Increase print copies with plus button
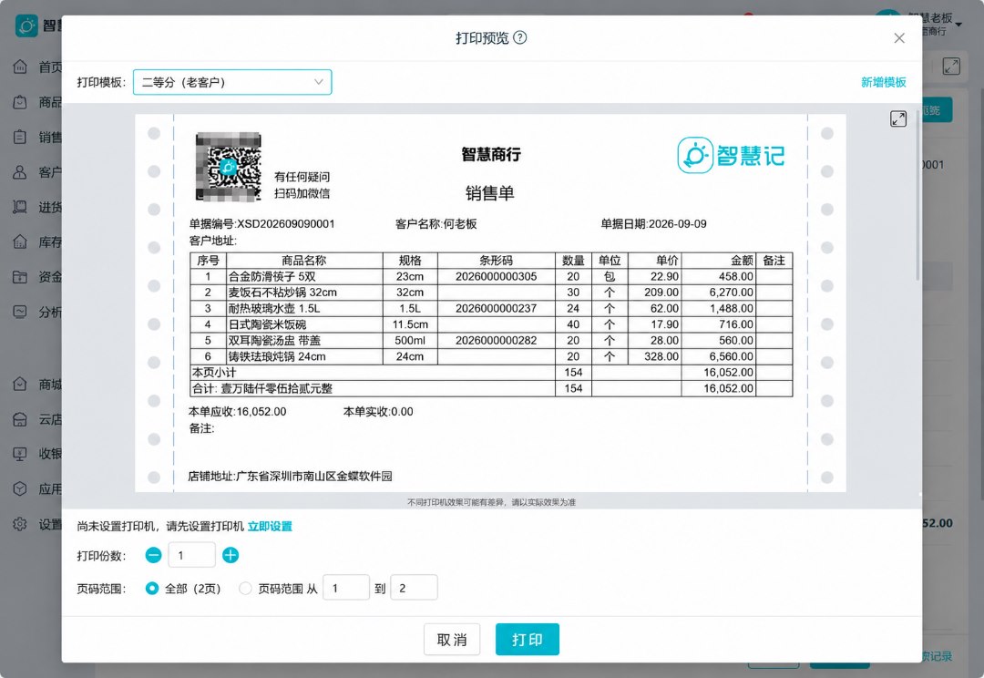This screenshot has width=984, height=678. pos(231,555)
